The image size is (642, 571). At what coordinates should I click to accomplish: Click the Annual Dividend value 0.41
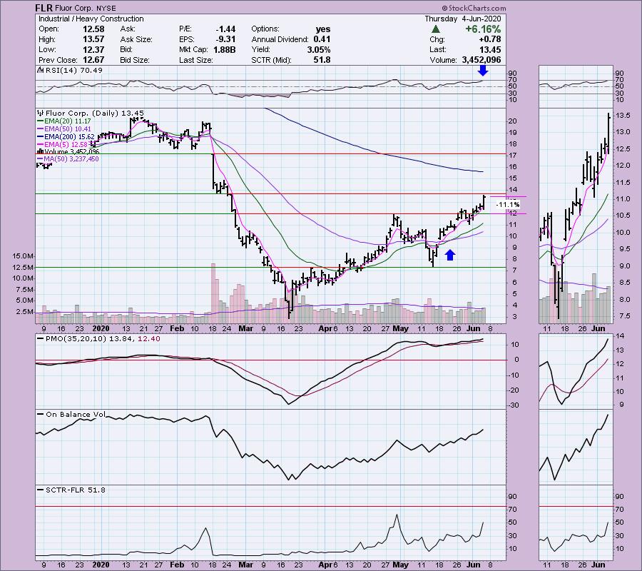(322, 39)
